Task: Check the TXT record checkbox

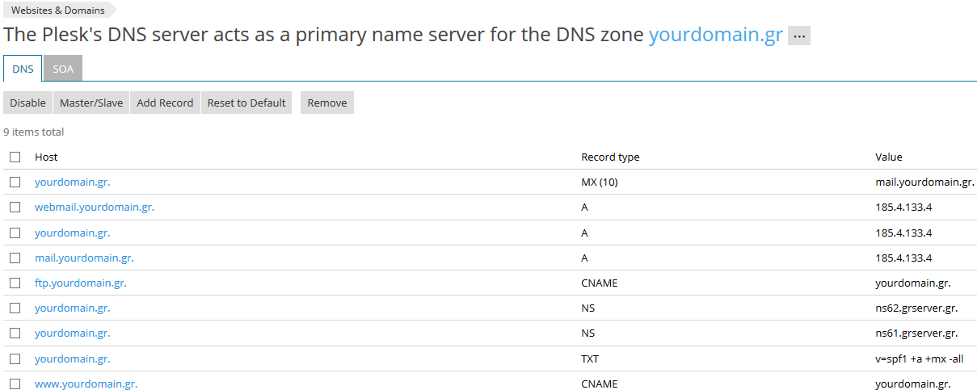Action: pos(15,359)
